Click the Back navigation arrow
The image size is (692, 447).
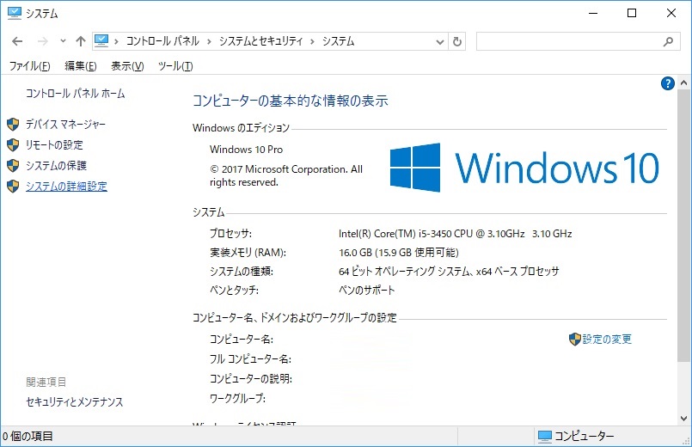click(17, 41)
